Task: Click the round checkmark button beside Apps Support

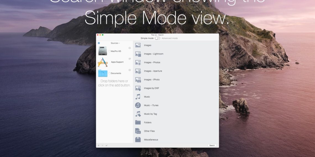Action: click(130, 59)
